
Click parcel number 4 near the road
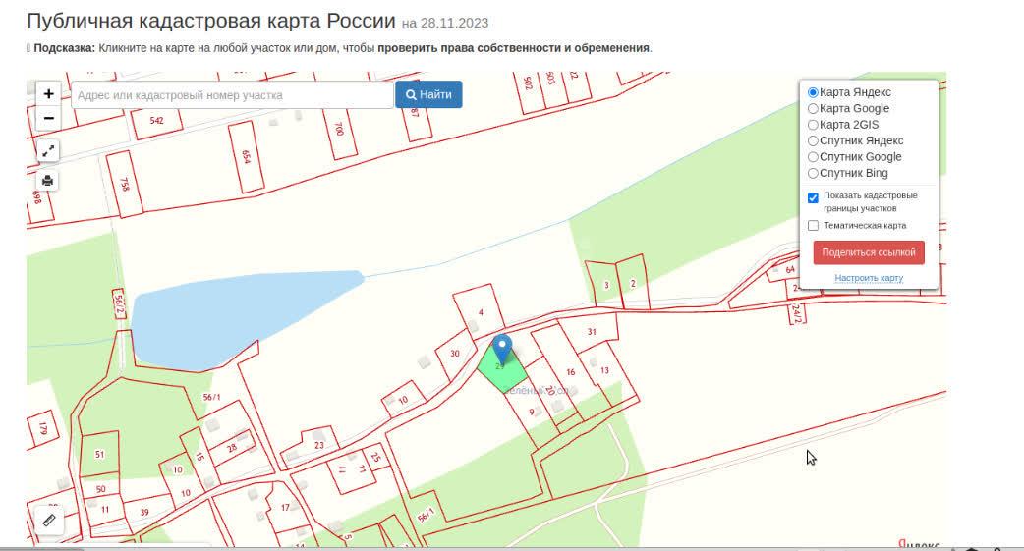pyautogui.click(x=480, y=310)
